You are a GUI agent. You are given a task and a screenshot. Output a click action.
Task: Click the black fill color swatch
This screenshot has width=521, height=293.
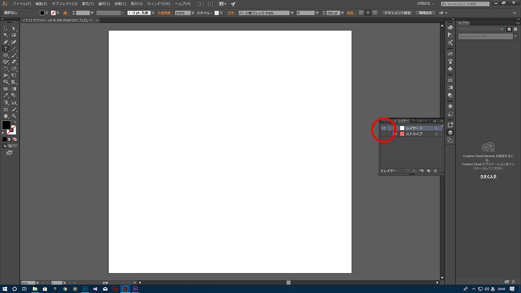pyautogui.click(x=6, y=125)
